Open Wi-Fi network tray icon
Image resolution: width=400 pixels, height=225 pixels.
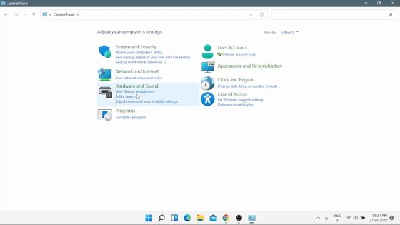pyautogui.click(x=349, y=218)
